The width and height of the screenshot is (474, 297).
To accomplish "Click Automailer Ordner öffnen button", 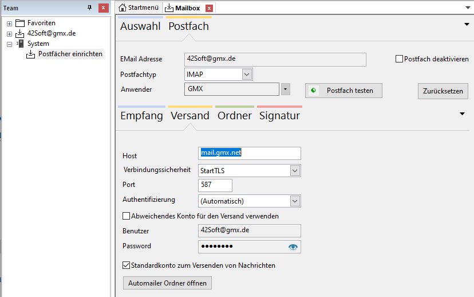I will 167,283.
